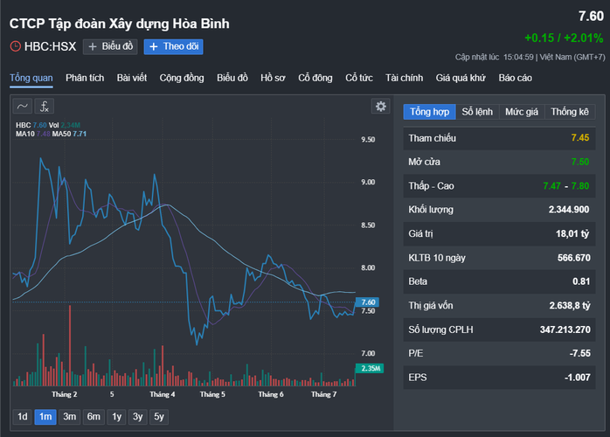The height and width of the screenshot is (437, 610).
Task: Click the Thị giá vốn value 2.638,8 tỷ
Action: pyautogui.click(x=570, y=306)
